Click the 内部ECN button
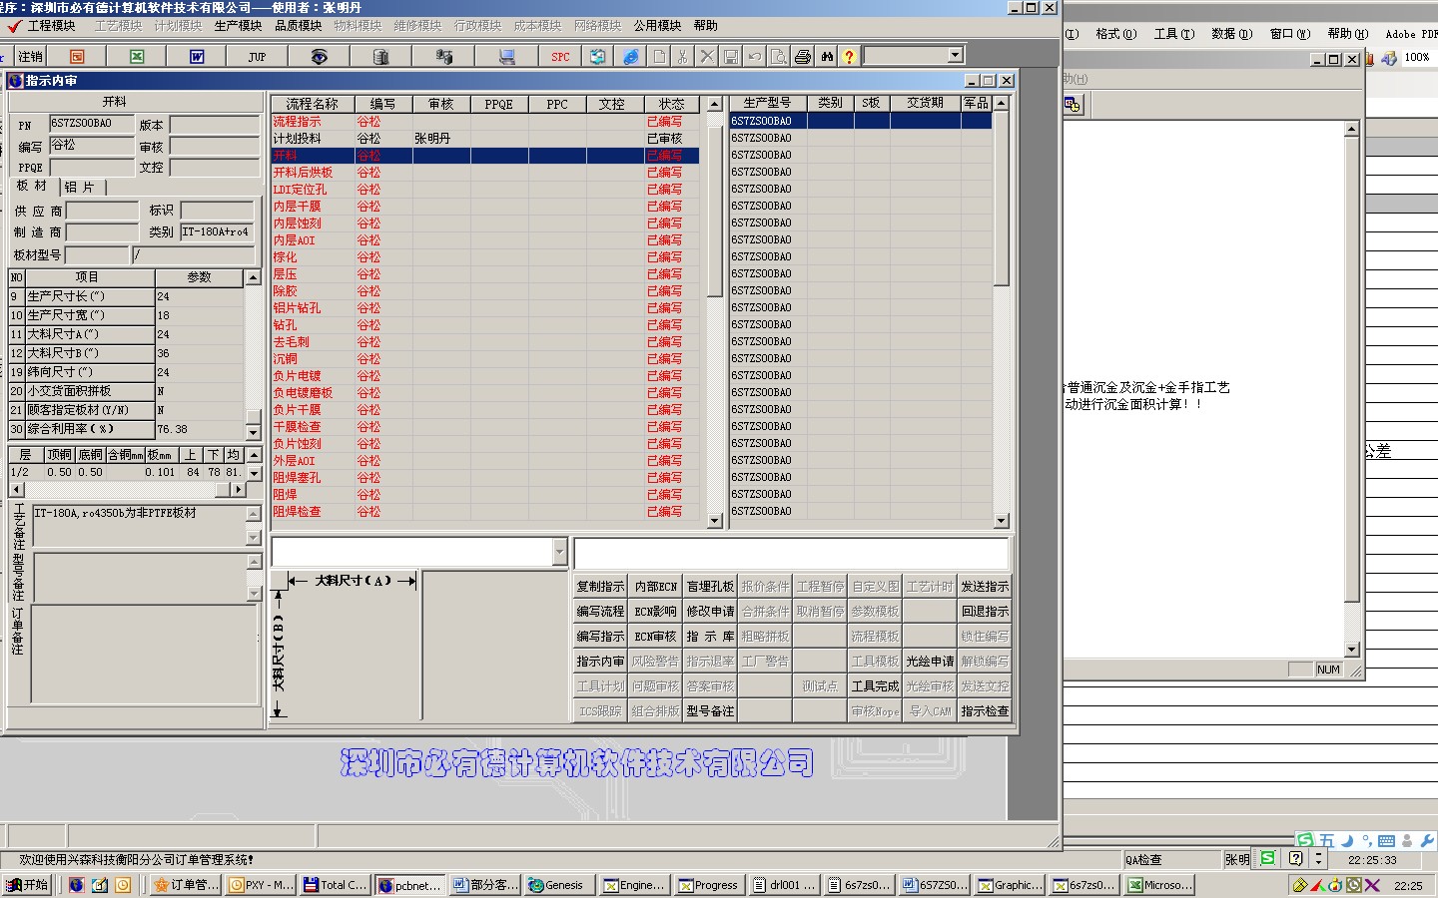This screenshot has height=898, width=1438. coord(655,587)
